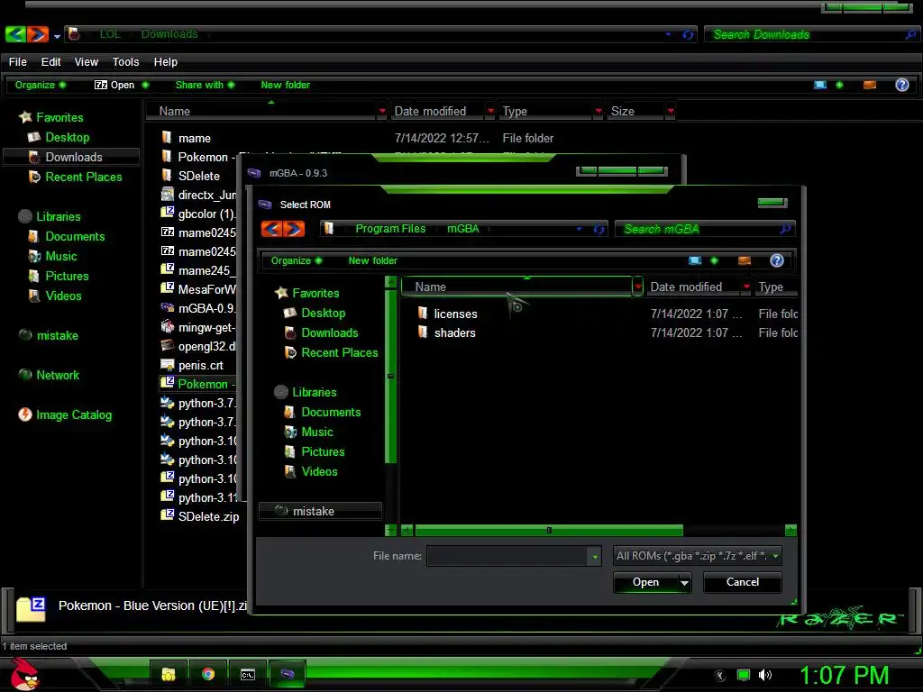Click the system clock showing 1:07 PM
This screenshot has height=692, width=923.
[844, 675]
